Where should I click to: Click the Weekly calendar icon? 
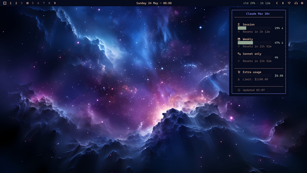click(239, 39)
